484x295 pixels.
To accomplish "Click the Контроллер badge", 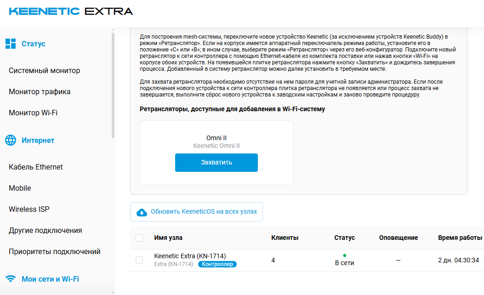I will [x=217, y=264].
